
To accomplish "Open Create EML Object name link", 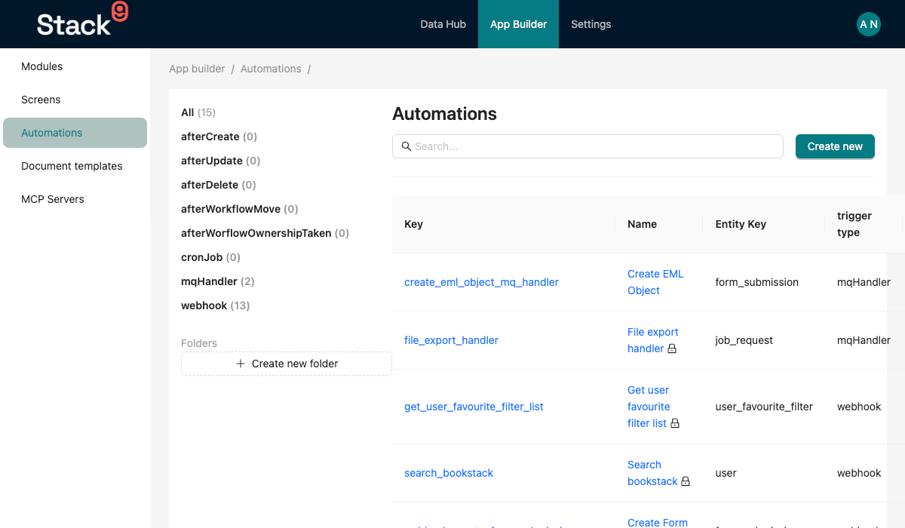I will point(655,282).
